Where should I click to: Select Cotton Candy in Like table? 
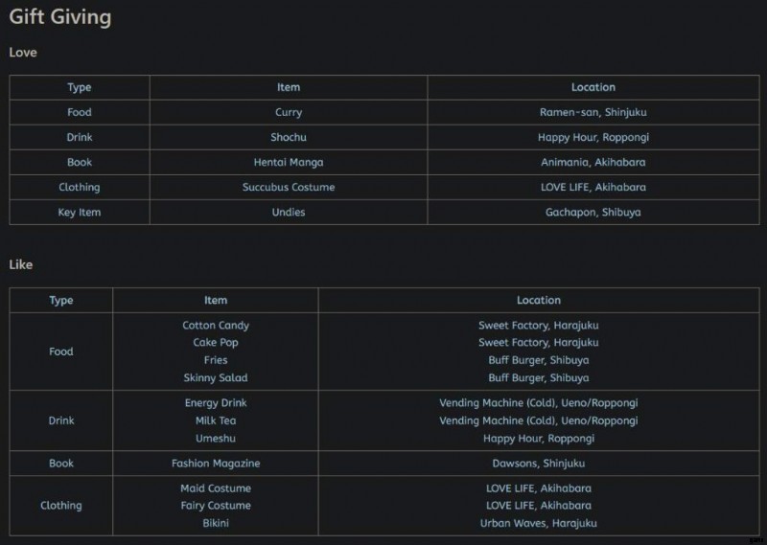click(216, 326)
